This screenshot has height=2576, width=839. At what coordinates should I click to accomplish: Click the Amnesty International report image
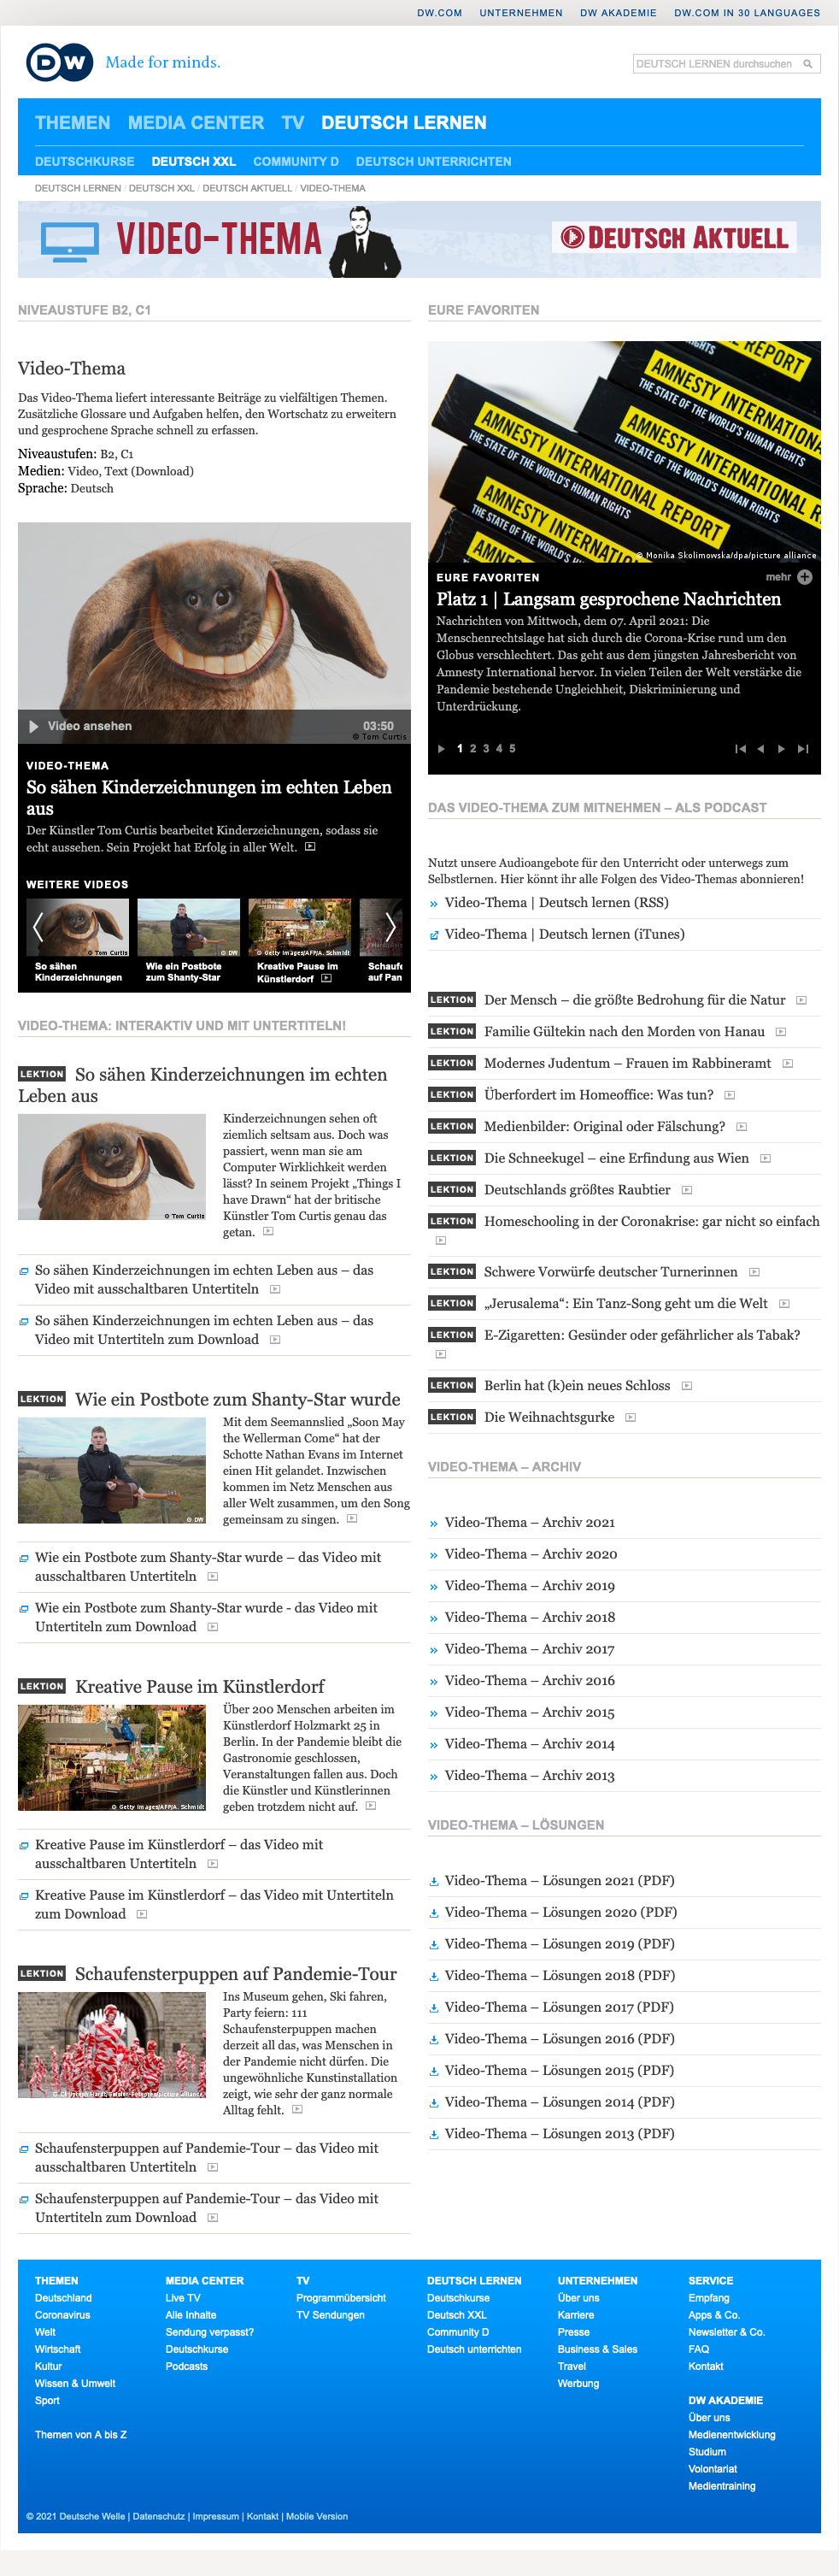coord(625,451)
